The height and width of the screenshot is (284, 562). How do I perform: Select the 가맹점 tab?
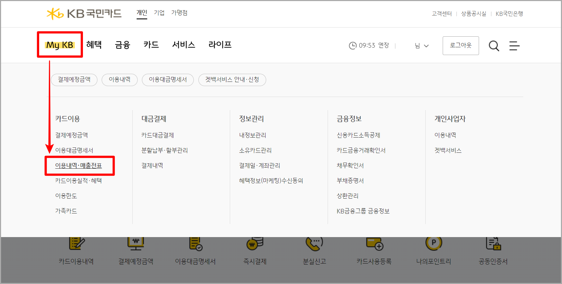(179, 13)
